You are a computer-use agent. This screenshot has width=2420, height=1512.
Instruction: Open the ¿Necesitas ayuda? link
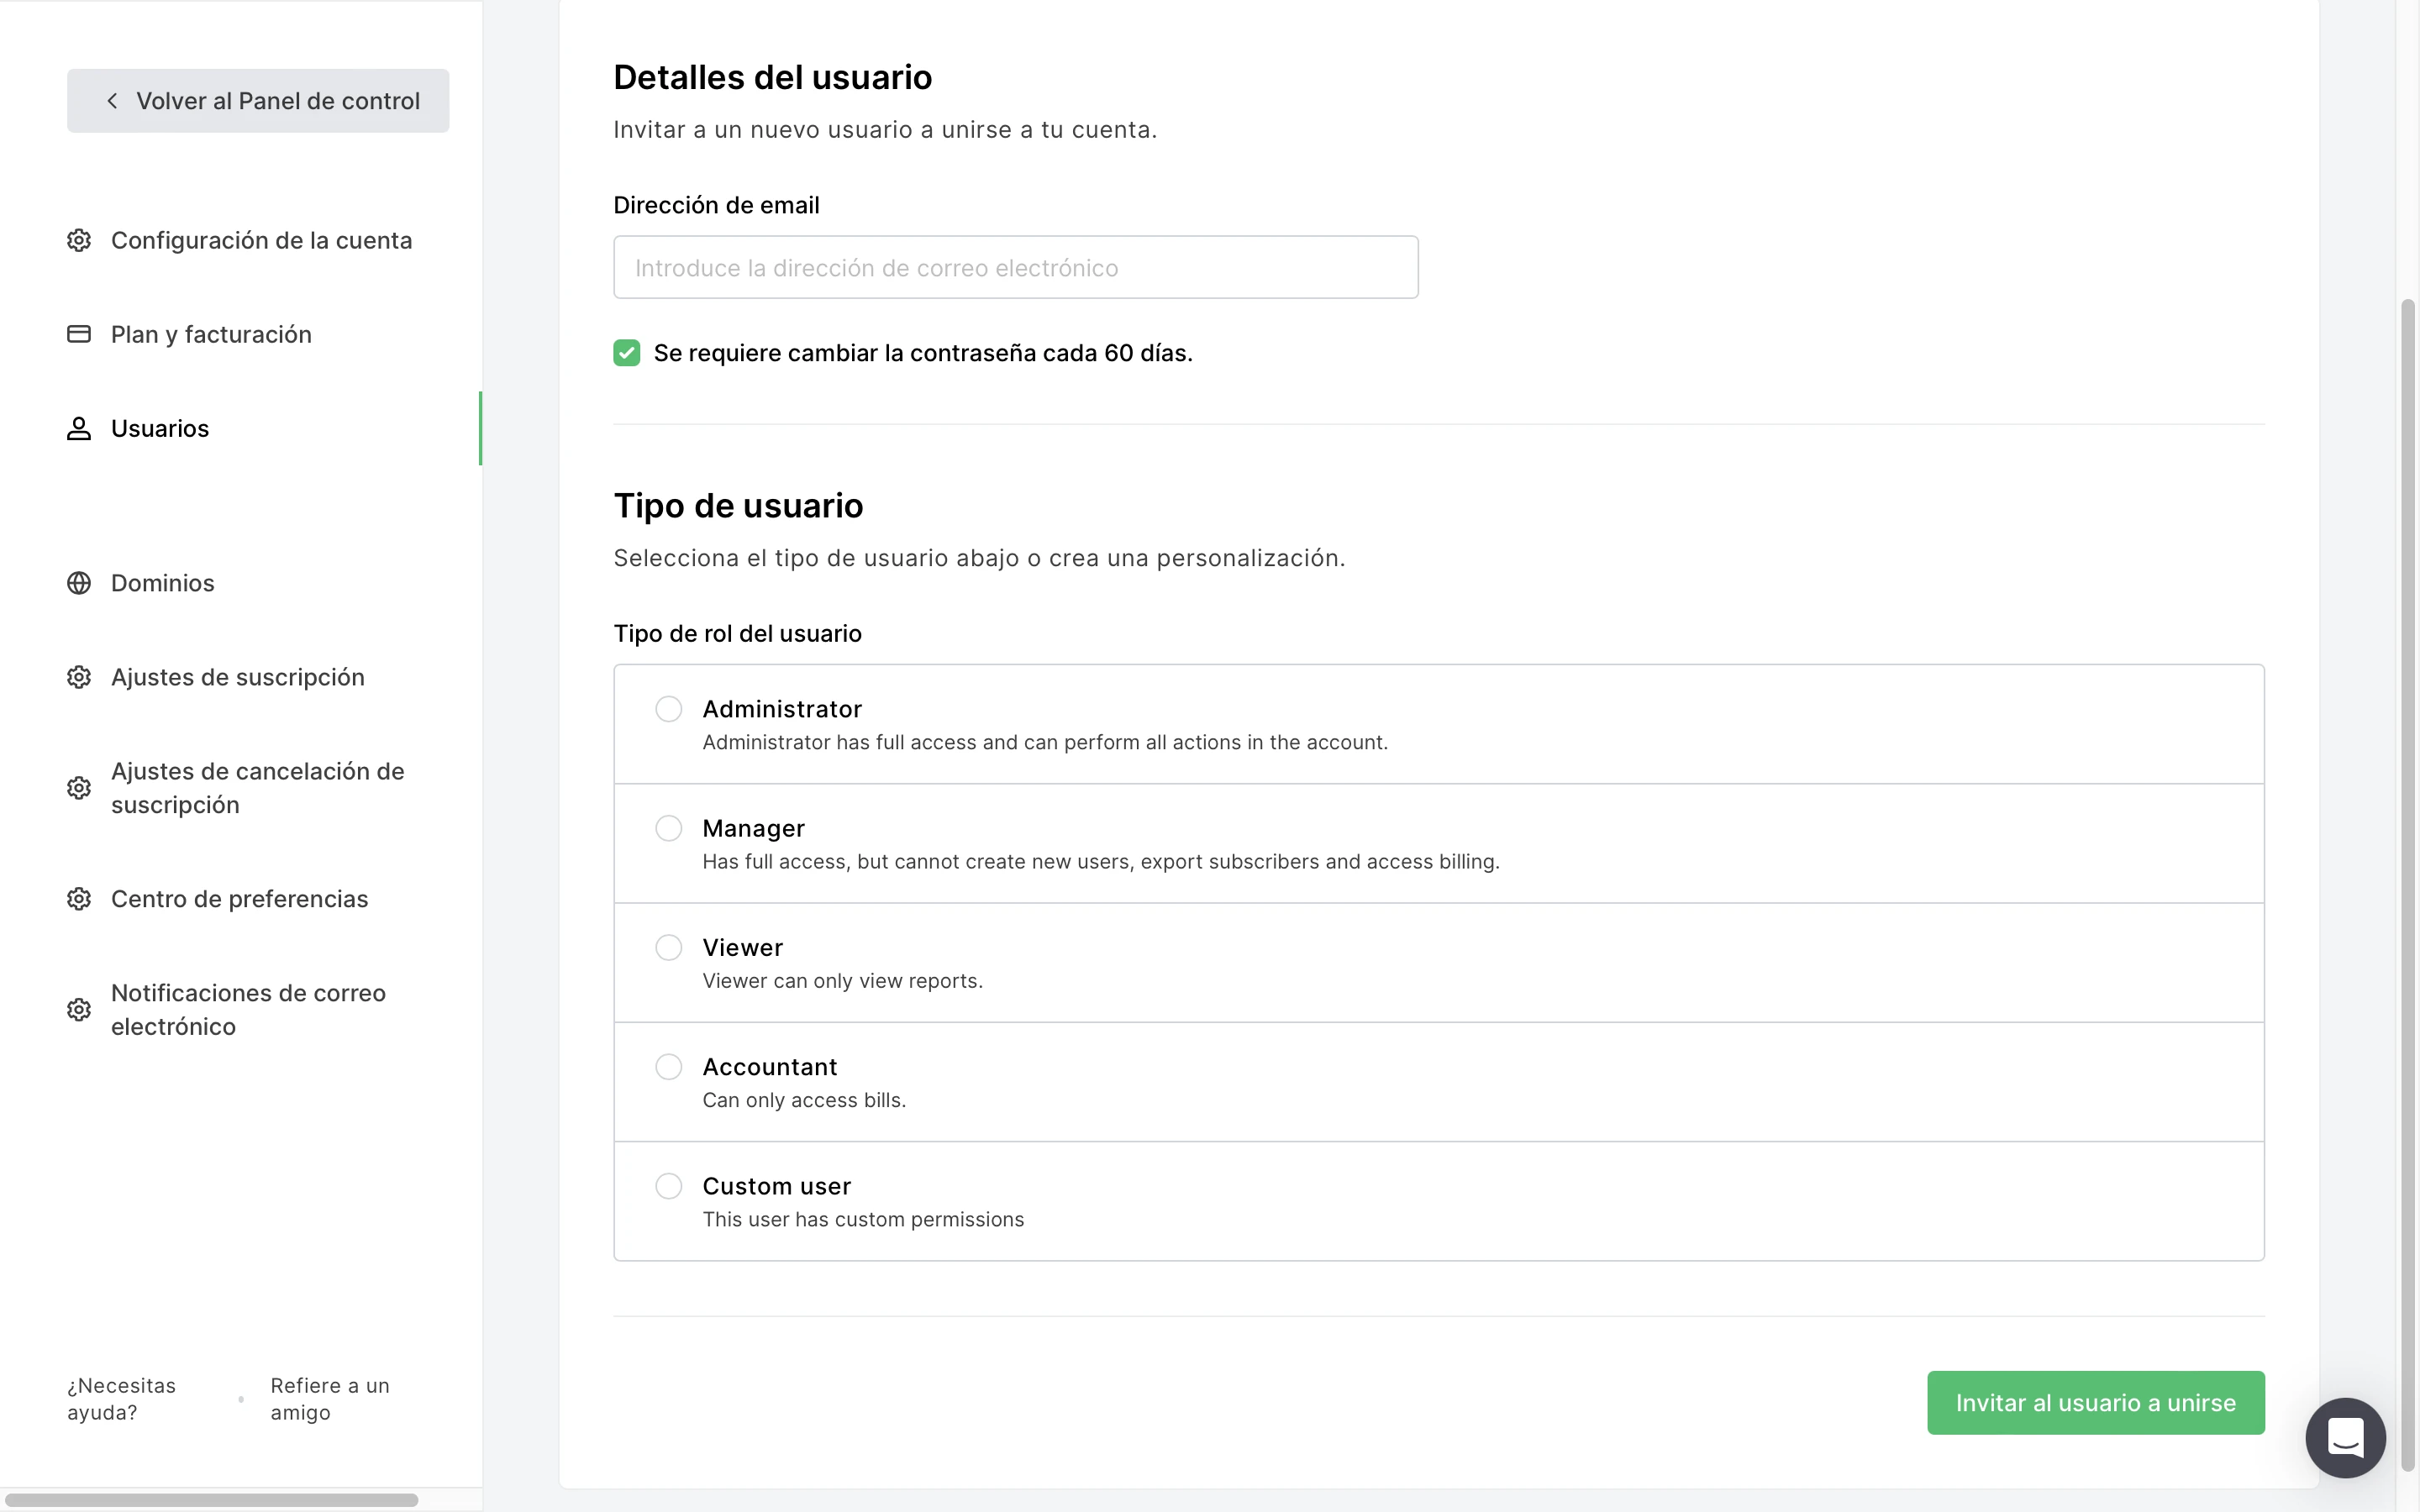click(x=121, y=1399)
